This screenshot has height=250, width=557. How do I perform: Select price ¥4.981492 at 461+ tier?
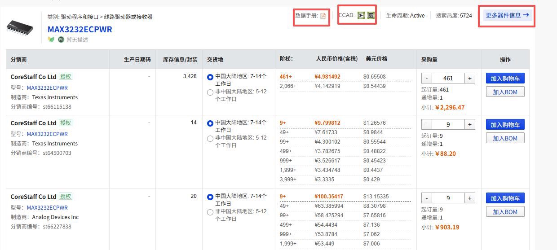pos(327,77)
